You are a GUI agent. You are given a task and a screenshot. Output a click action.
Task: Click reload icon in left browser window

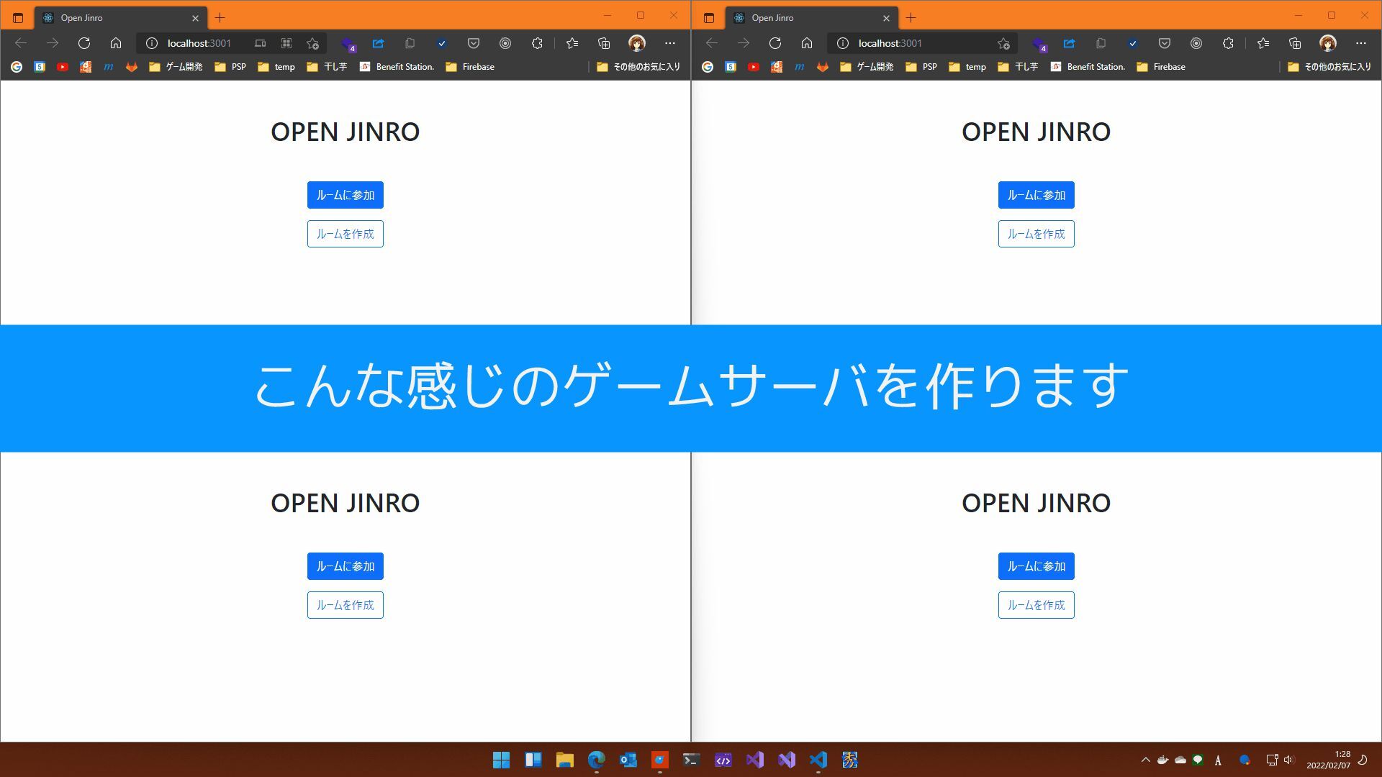pos(84,43)
